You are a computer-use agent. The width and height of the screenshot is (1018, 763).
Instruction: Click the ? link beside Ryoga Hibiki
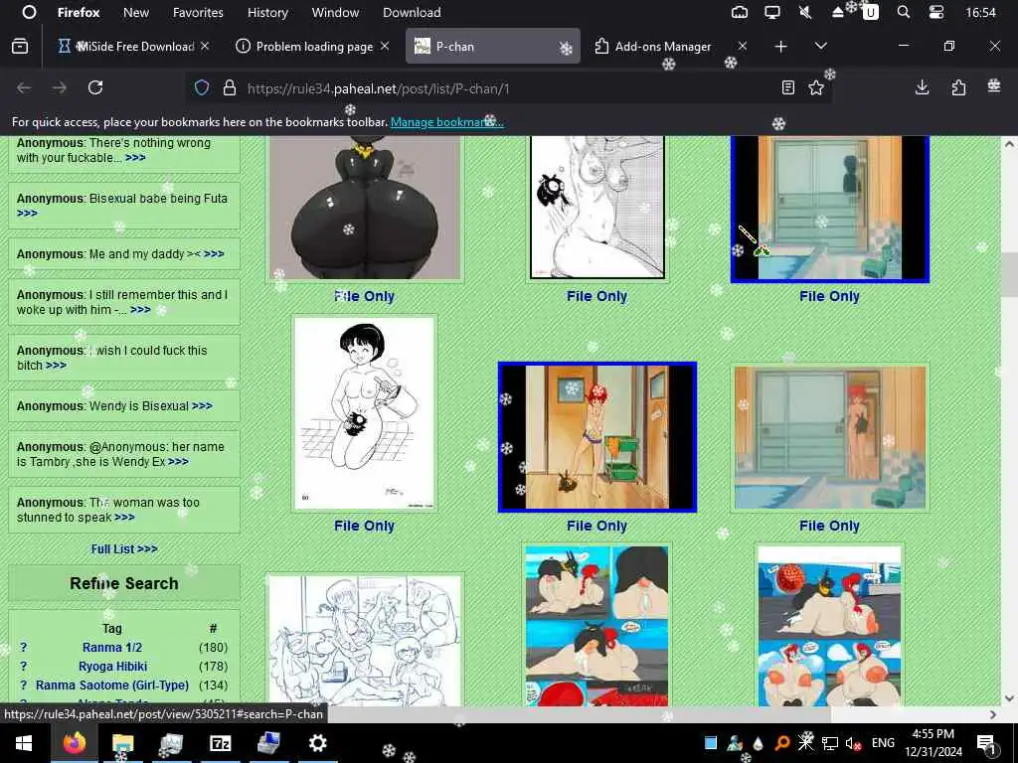click(24, 667)
